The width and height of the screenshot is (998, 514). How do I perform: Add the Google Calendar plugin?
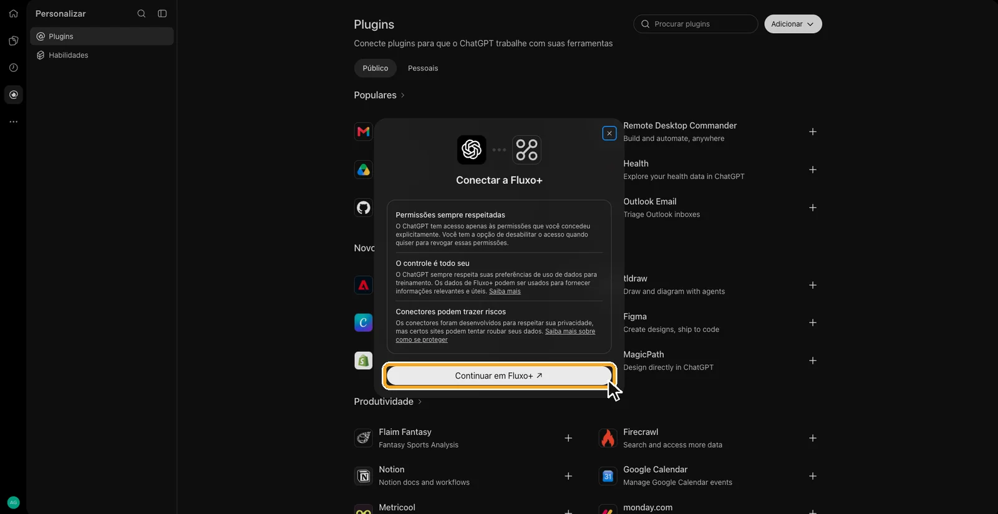point(813,476)
